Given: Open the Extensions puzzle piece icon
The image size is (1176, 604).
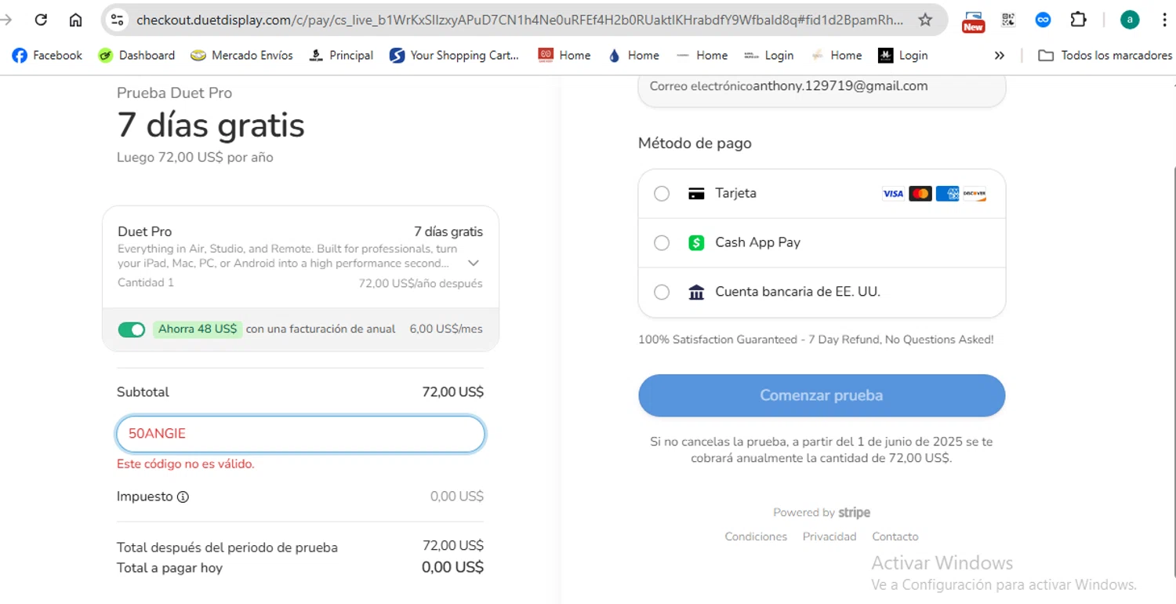Looking at the screenshot, I should 1079,20.
